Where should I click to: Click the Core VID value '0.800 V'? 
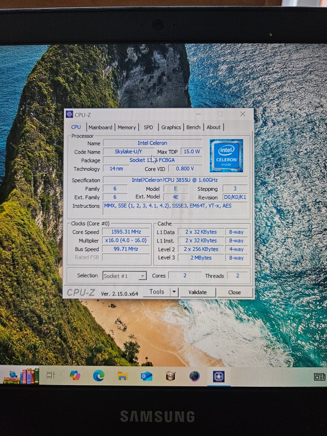point(185,169)
